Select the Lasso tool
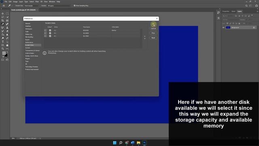The width and height of the screenshot is (259, 146). pyautogui.click(x=3, y=17)
